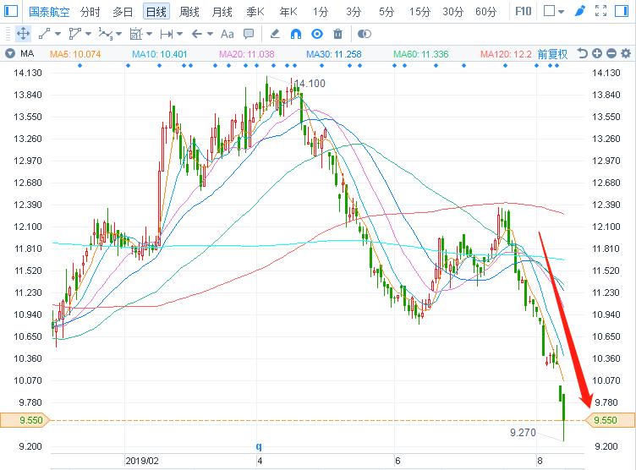Switch to the 月线 monthly tab
The width and height of the screenshot is (636, 470).
click(x=222, y=12)
